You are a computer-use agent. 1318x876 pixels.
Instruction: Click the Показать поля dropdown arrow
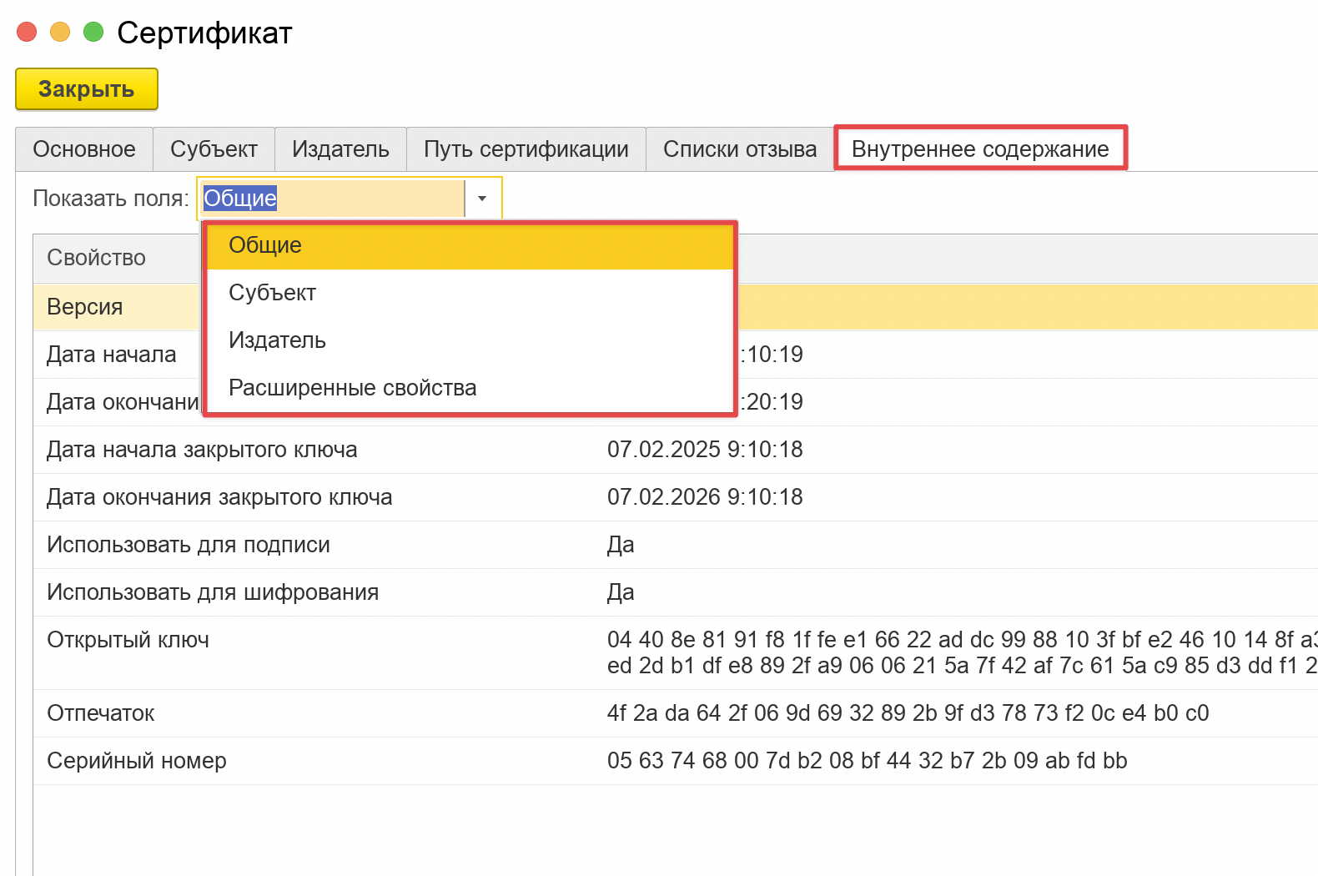[x=482, y=199]
